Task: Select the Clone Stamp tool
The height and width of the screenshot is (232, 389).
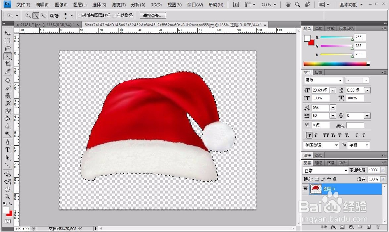Action: click(7, 95)
